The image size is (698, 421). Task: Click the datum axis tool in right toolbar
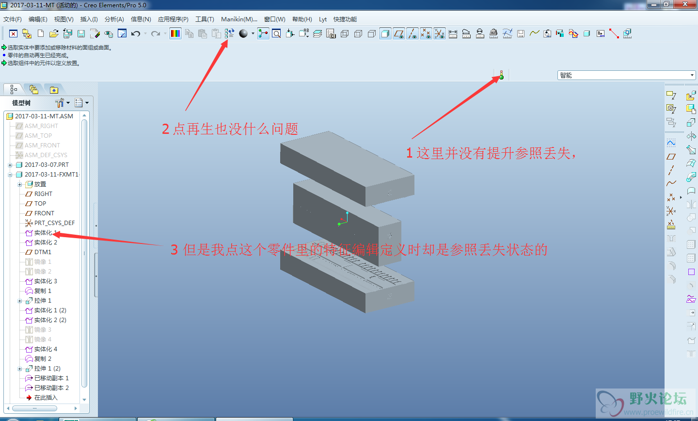coord(671,170)
